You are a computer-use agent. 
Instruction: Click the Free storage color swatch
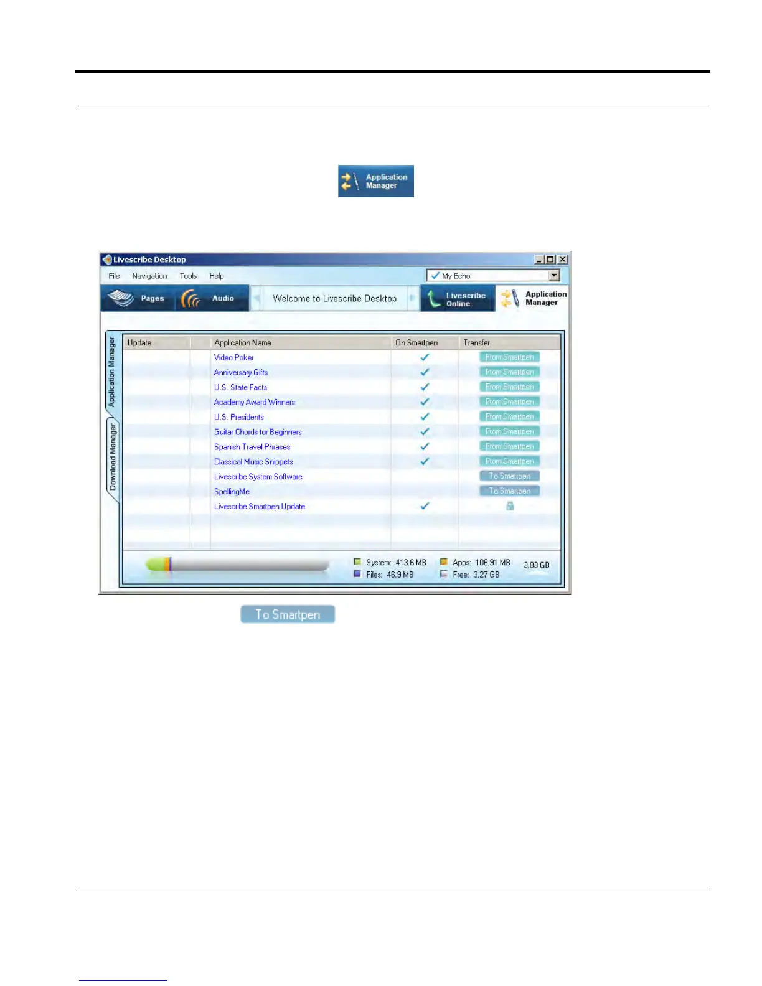click(x=444, y=575)
